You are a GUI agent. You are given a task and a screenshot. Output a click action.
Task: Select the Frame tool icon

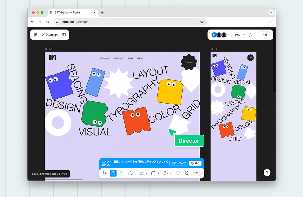[x=141, y=173]
